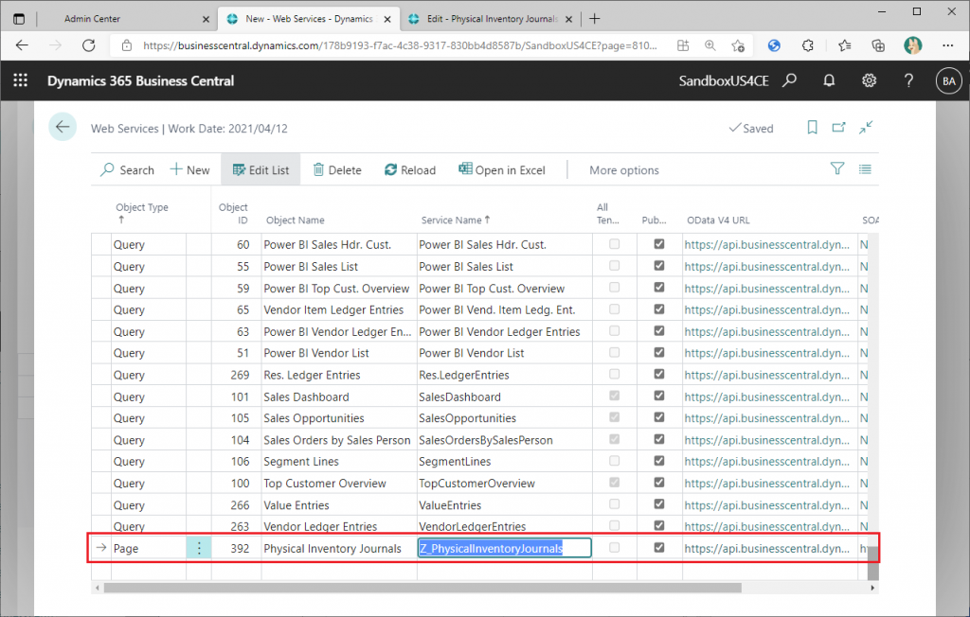
Task: Click the right arrow of horizontal scrollbar
Action: [872, 588]
